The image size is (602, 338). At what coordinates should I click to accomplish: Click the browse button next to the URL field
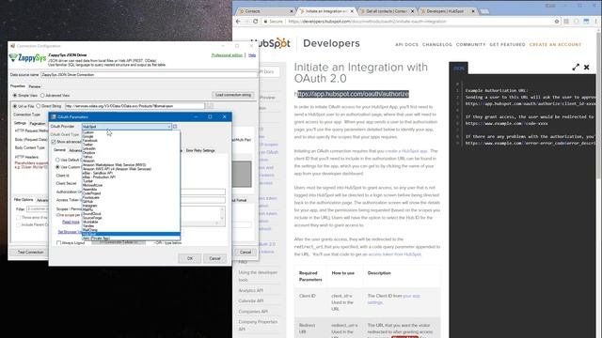(210, 106)
